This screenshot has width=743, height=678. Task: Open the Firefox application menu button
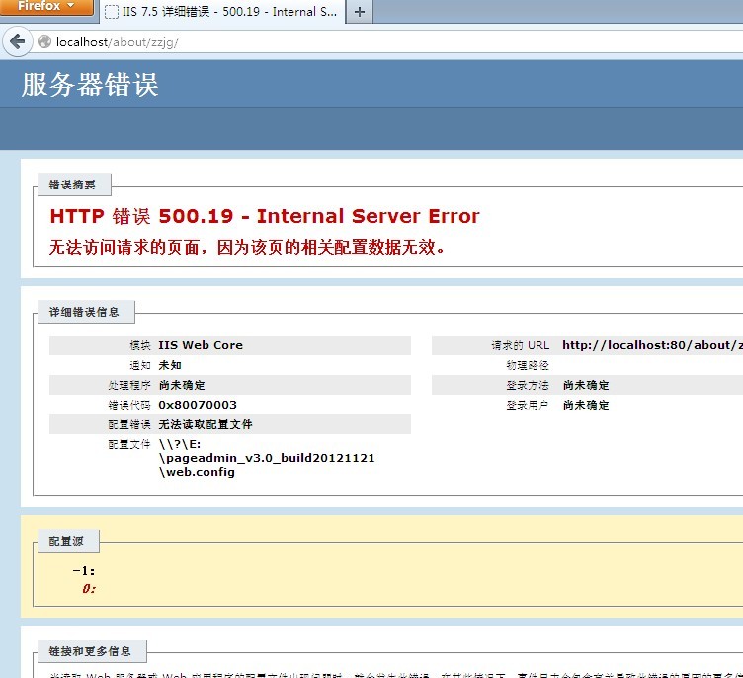tap(46, 7)
